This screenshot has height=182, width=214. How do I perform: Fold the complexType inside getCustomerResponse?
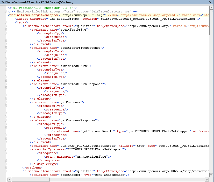6,124
